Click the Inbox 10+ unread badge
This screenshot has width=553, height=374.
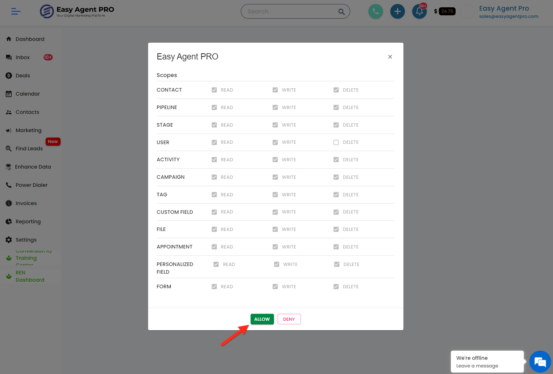48,57
